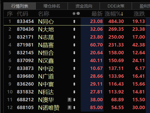Click stock code 831832
Image resolution: width=150 pixels, height=113 pixels.
(25, 92)
